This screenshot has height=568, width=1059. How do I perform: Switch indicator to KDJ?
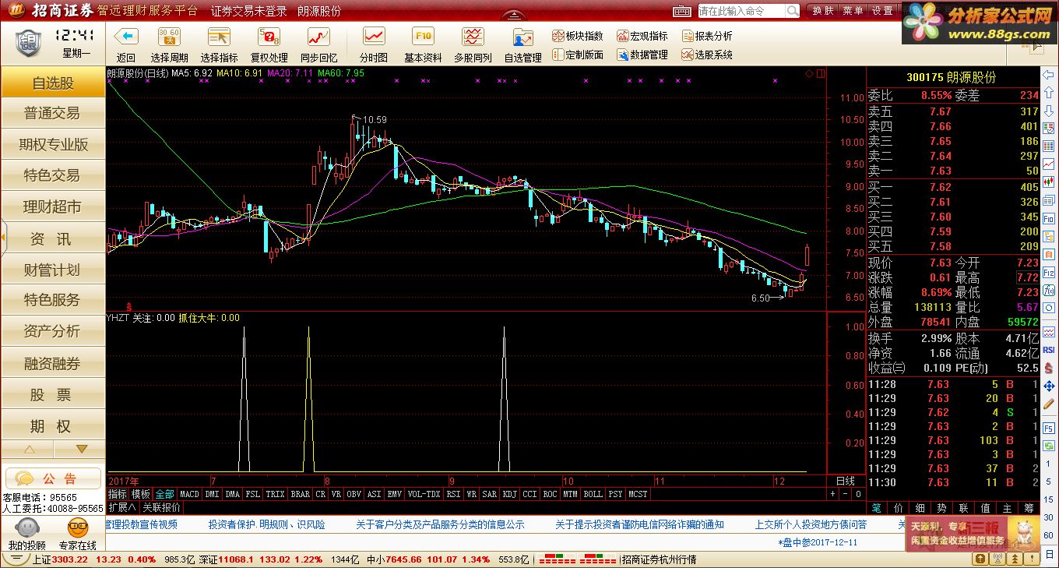[509, 494]
